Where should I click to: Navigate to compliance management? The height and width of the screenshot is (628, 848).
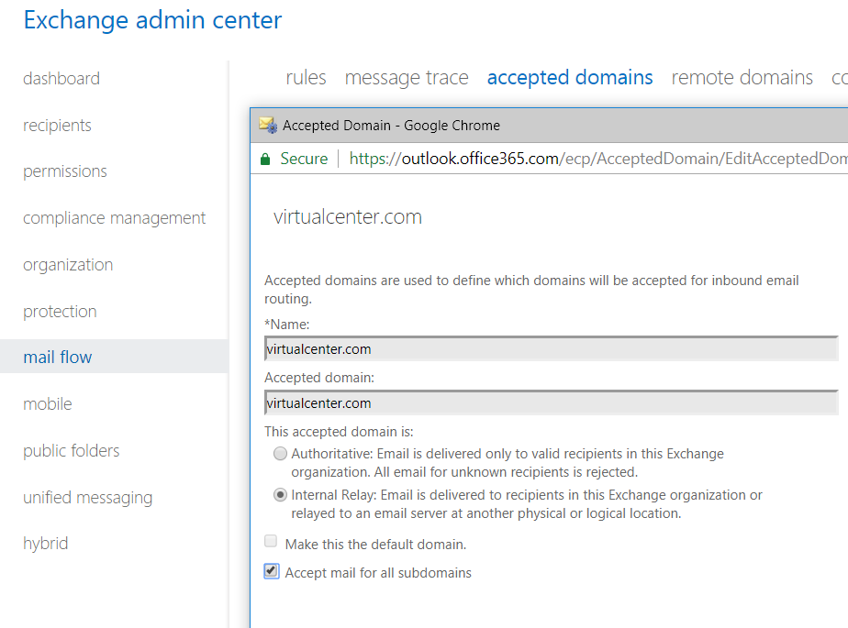click(x=114, y=218)
